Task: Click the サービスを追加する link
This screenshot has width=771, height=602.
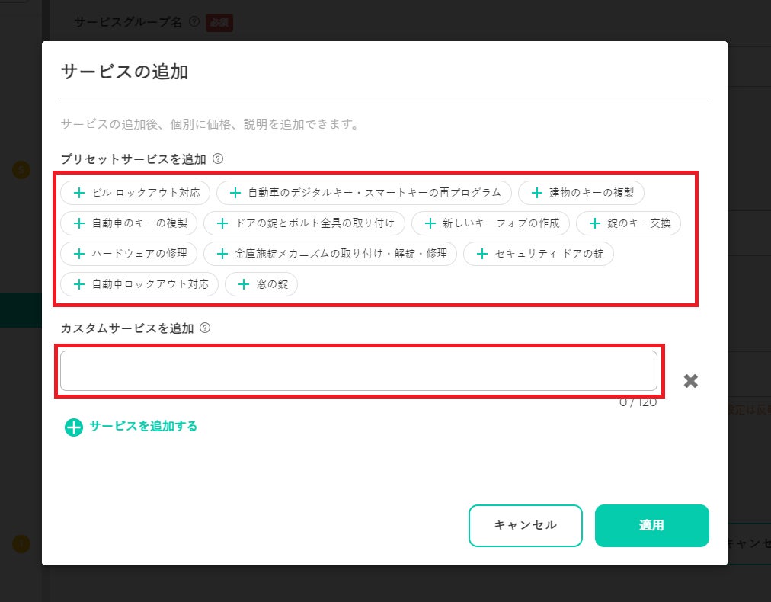Action: click(143, 427)
